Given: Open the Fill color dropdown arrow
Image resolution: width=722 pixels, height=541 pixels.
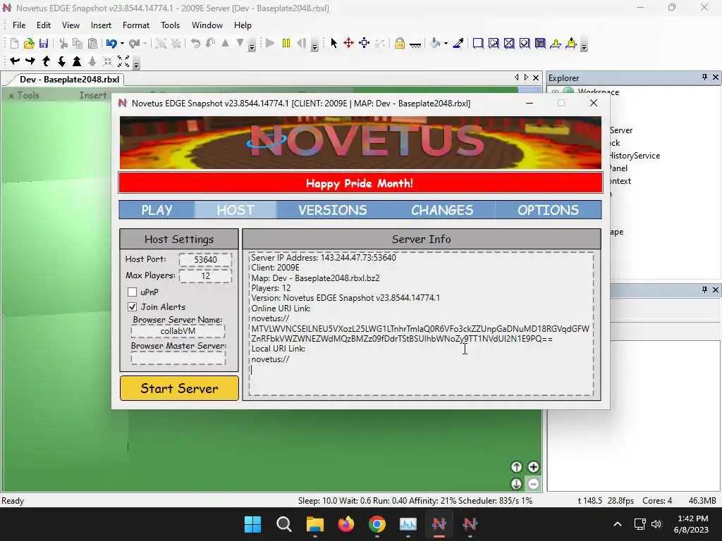Looking at the screenshot, I should (x=446, y=44).
